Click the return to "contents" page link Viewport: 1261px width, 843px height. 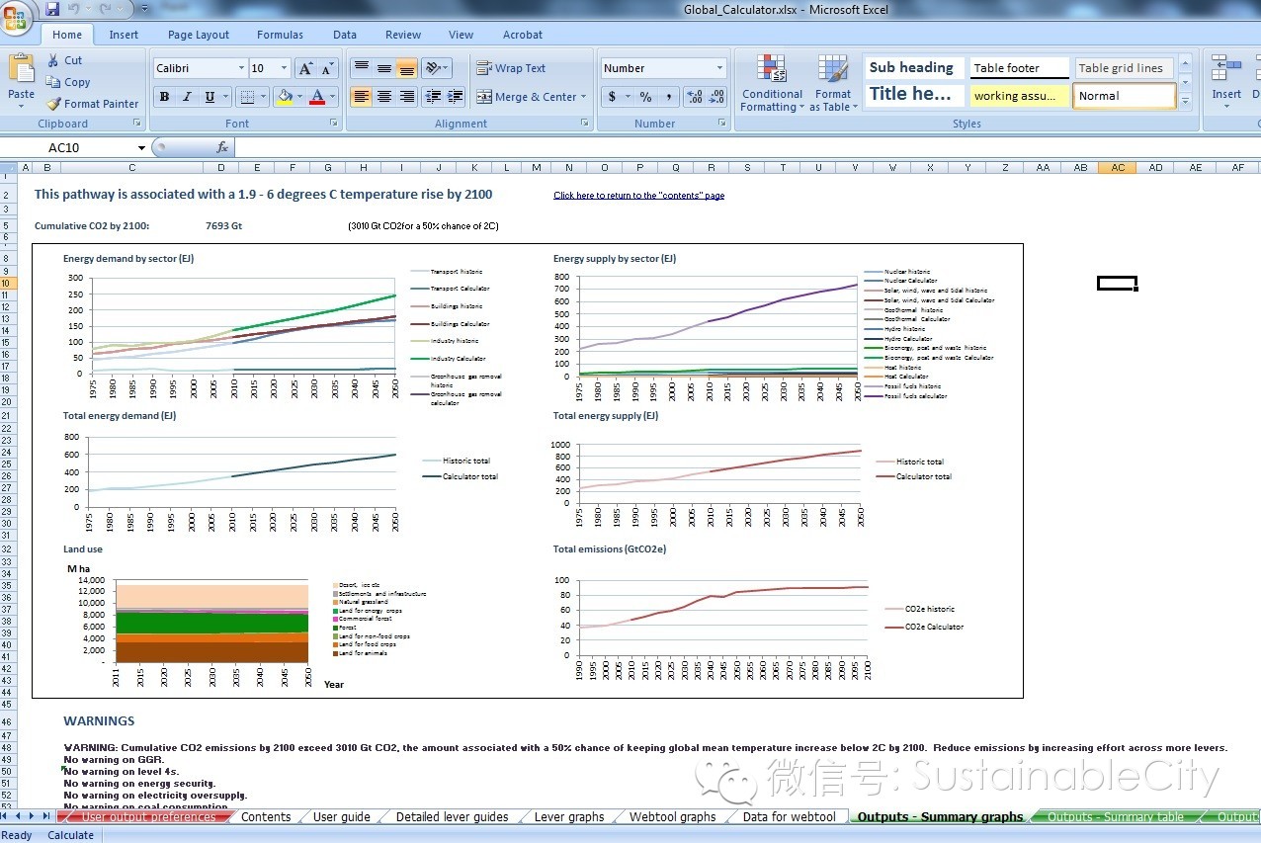[639, 196]
